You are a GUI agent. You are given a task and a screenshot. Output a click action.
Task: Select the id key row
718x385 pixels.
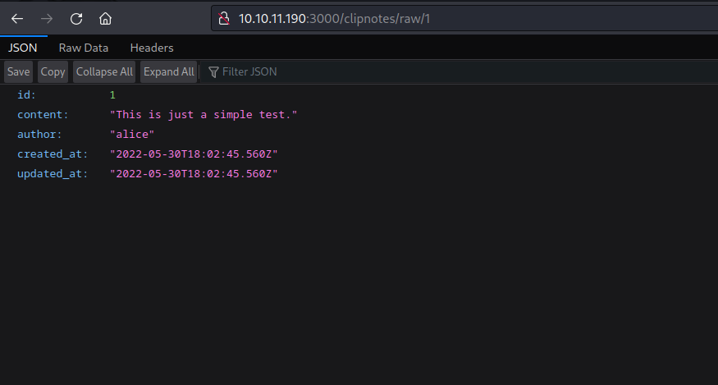pos(26,95)
